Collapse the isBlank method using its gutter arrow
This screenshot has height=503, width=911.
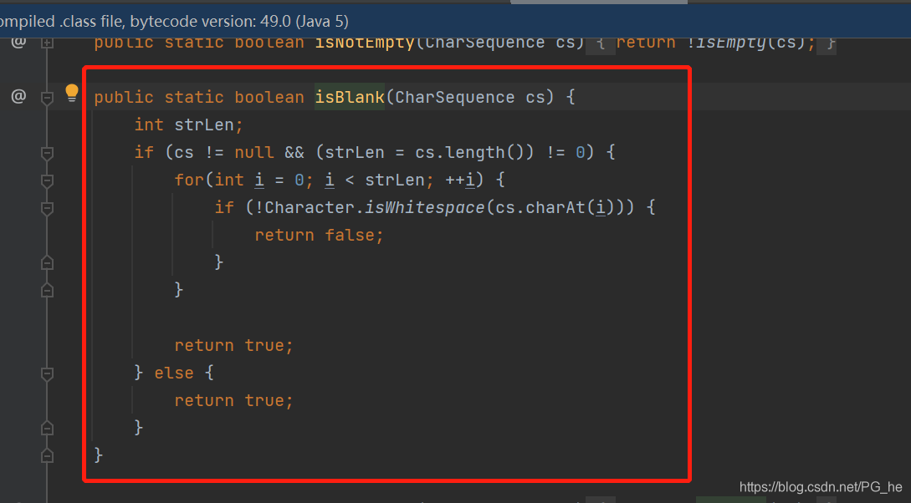point(47,98)
